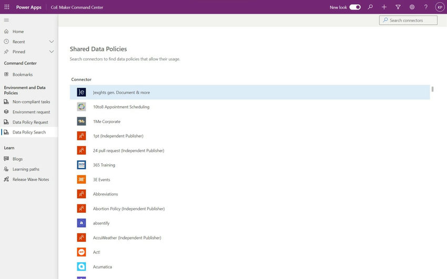Viewport: 447px width, 279px height.
Task: Click the 3E Events connector icon
Action: click(81, 179)
